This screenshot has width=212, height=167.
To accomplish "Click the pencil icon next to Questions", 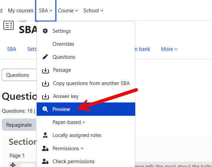I will [45, 57].
